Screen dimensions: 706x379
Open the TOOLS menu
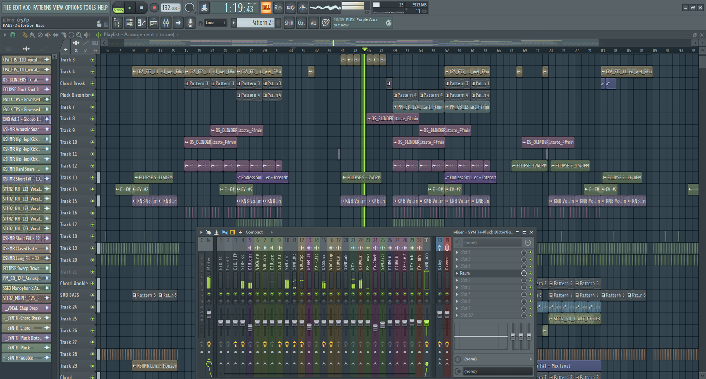point(90,8)
